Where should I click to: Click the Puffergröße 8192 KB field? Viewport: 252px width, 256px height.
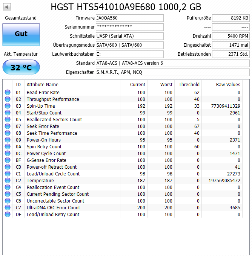[231, 18]
